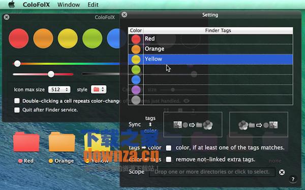Click the yellow circle in Setting table
Image resolution: width=305 pixels, height=190 pixels.
[136, 59]
